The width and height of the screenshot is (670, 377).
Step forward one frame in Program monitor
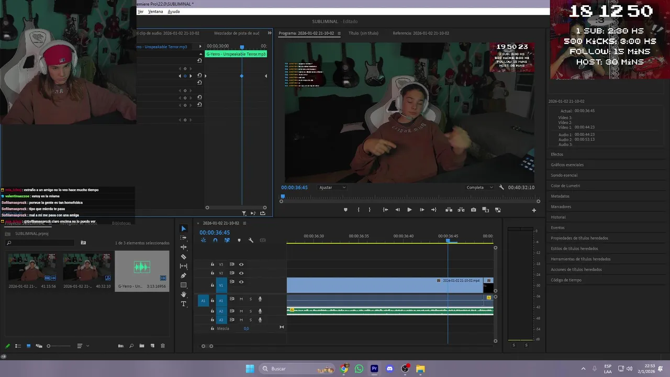(422, 210)
